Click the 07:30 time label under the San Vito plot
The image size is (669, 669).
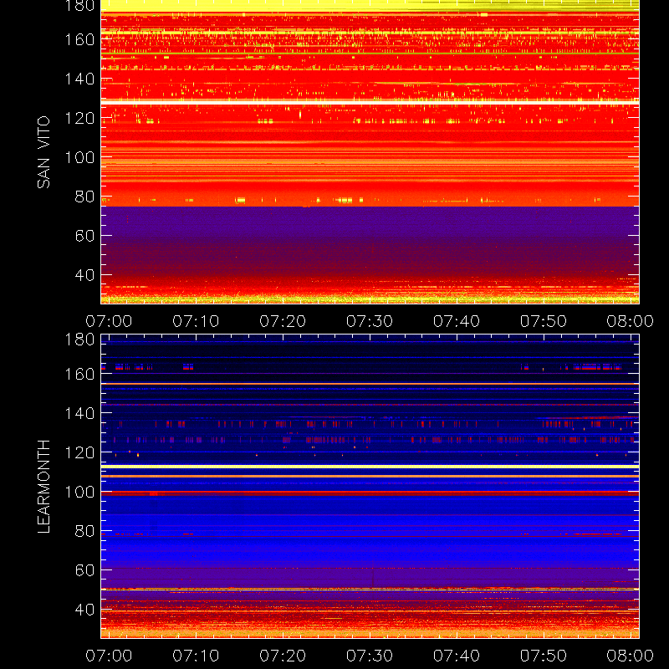tap(370, 321)
